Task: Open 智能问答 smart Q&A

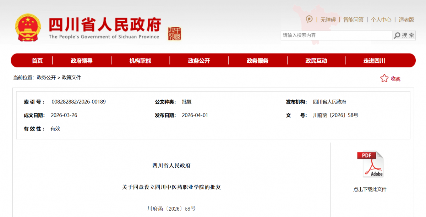Action: pos(353,20)
